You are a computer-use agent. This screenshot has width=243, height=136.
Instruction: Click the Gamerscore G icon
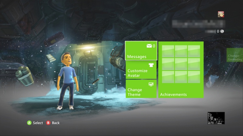[x=222, y=31]
